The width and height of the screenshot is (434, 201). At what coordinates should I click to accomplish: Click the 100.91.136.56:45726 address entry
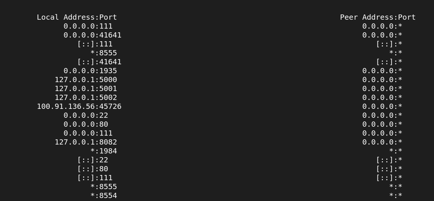(79, 106)
